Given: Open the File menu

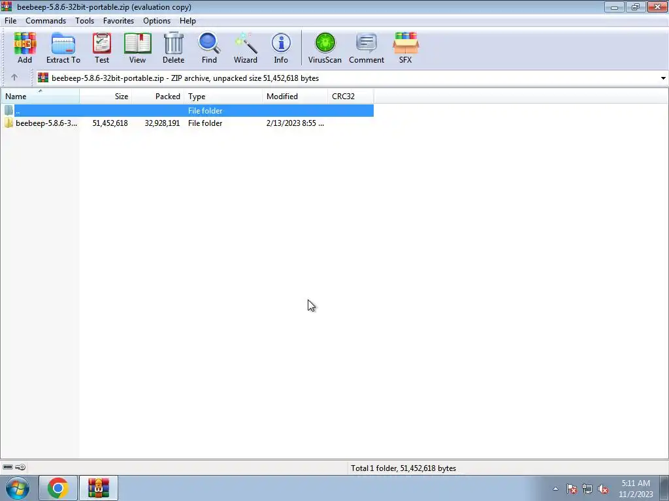Looking at the screenshot, I should coord(10,20).
